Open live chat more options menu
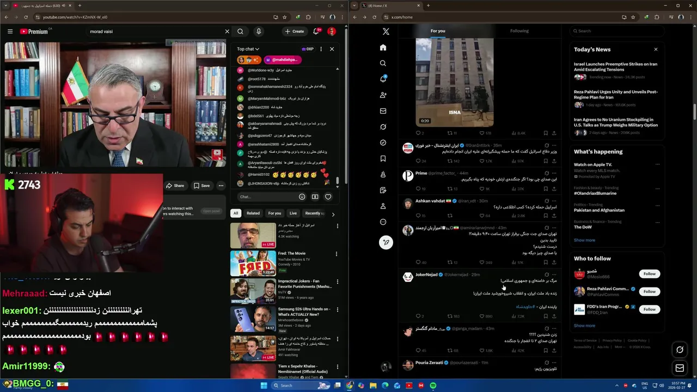The image size is (697, 392). (321, 49)
